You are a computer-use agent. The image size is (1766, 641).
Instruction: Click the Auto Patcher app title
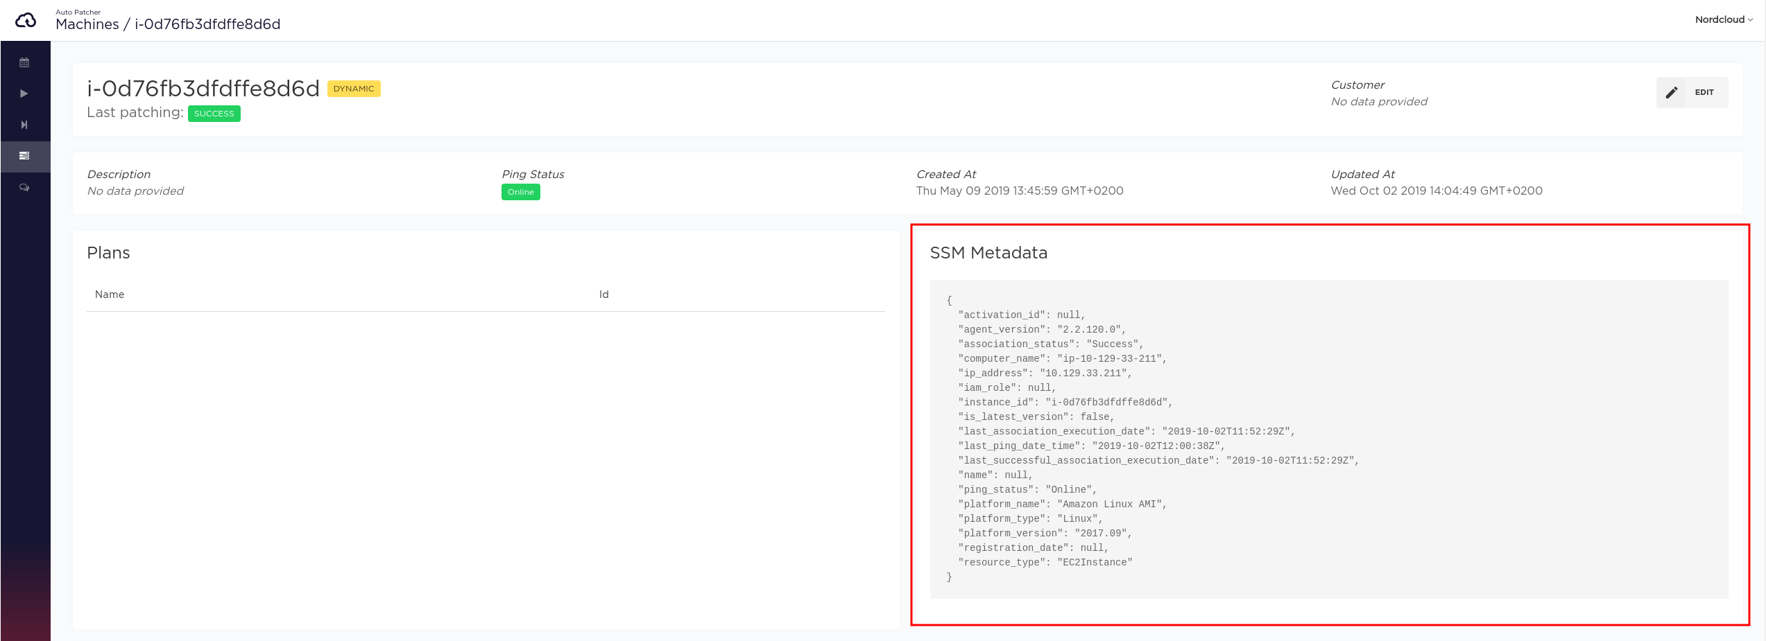(x=78, y=12)
